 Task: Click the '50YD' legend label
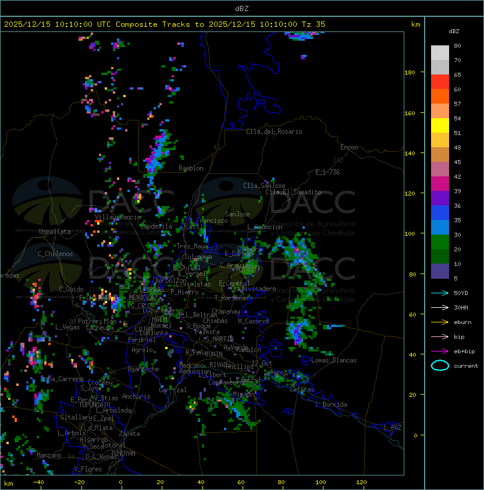[x=461, y=293]
